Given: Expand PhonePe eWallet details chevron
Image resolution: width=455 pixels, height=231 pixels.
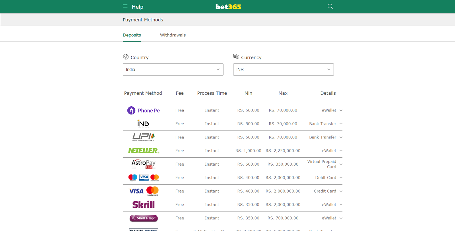Looking at the screenshot, I should [341, 110].
